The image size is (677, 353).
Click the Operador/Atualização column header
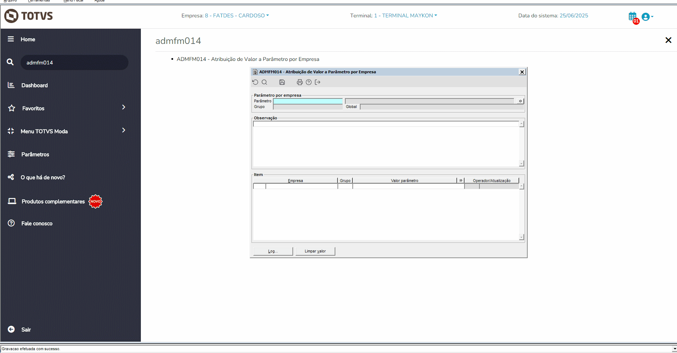coord(491,181)
